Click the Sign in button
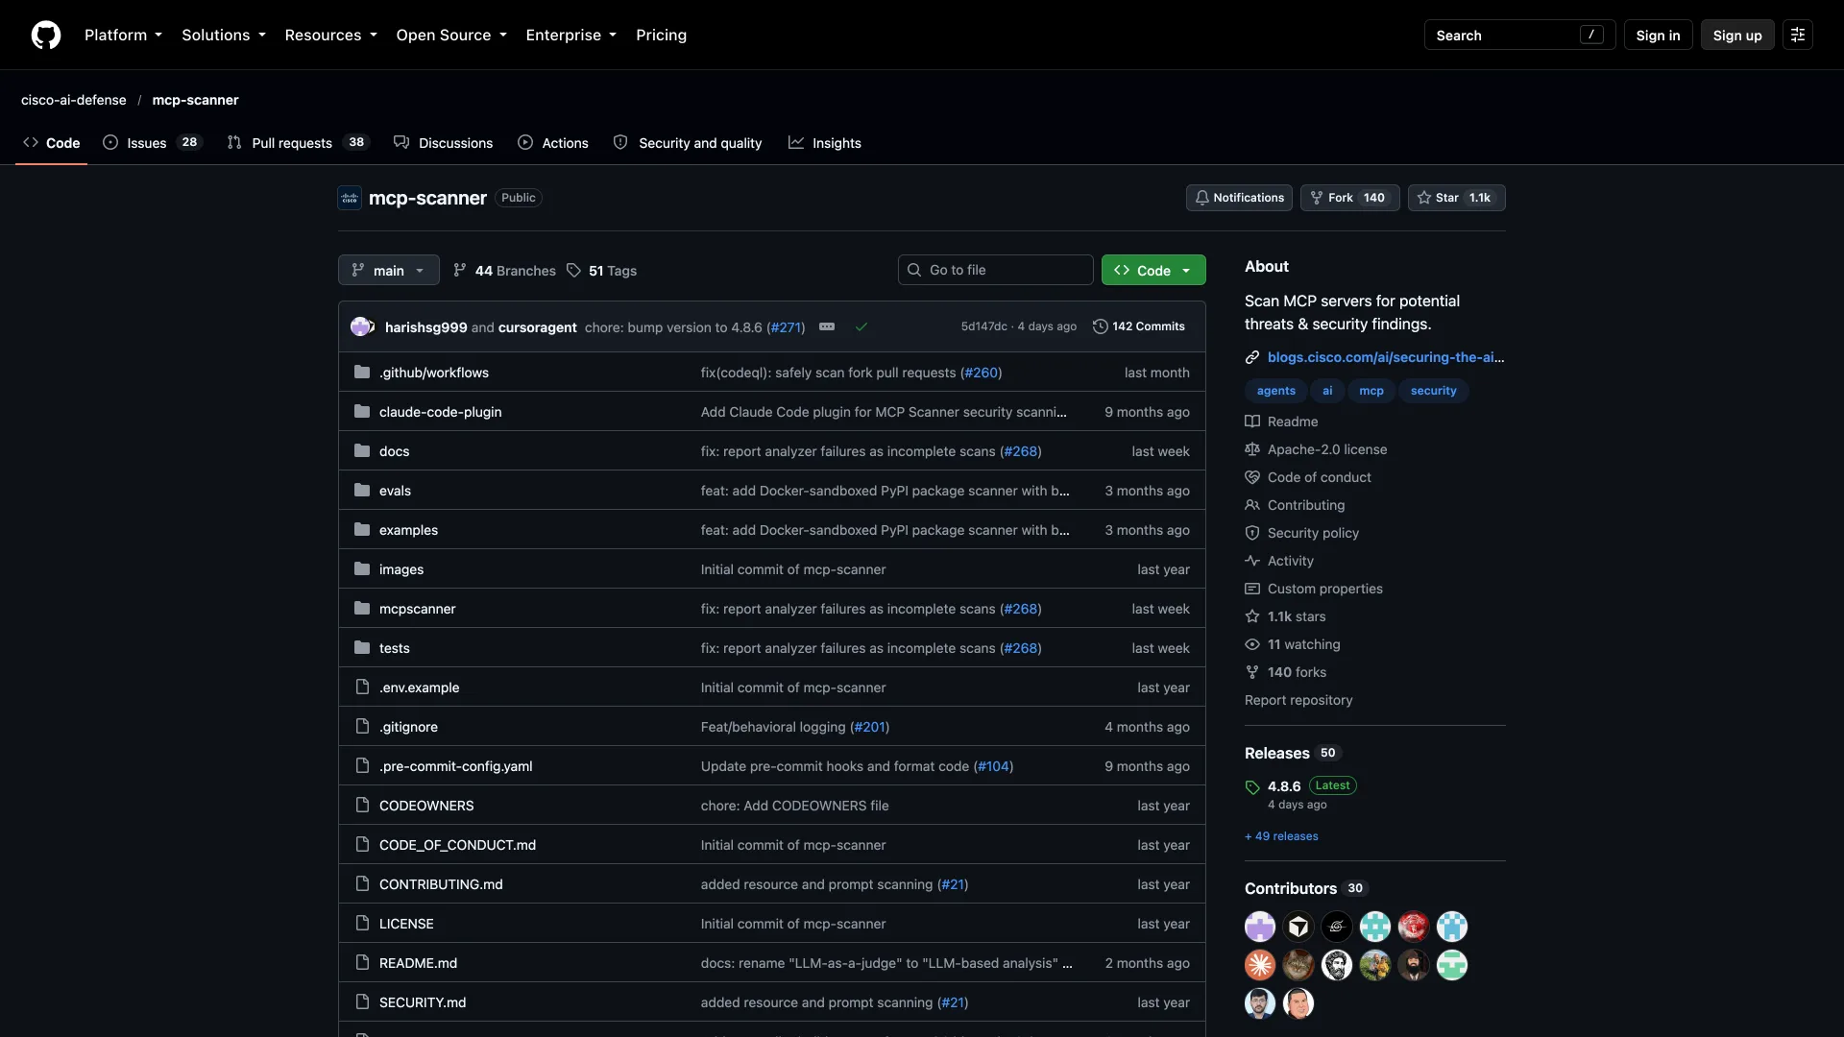 coord(1658,35)
